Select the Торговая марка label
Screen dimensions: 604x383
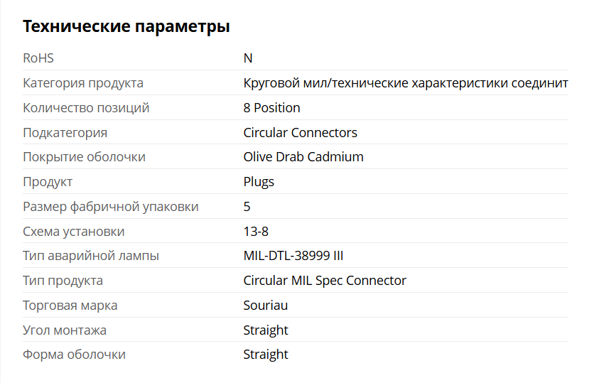70,306
